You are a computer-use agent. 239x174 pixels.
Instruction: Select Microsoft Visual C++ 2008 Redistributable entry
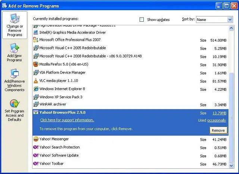130,56
